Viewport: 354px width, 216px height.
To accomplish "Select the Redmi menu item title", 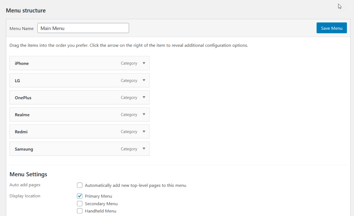I will [x=21, y=132].
